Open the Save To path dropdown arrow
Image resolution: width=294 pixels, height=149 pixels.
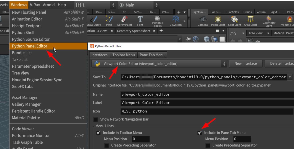click(x=290, y=77)
